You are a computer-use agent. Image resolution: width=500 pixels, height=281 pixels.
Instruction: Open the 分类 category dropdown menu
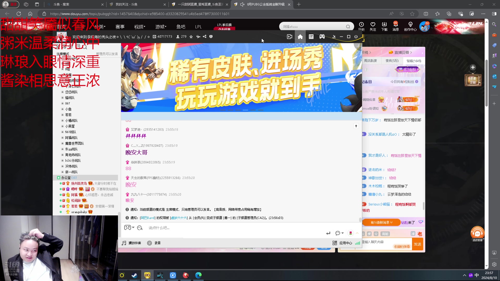[100, 27]
